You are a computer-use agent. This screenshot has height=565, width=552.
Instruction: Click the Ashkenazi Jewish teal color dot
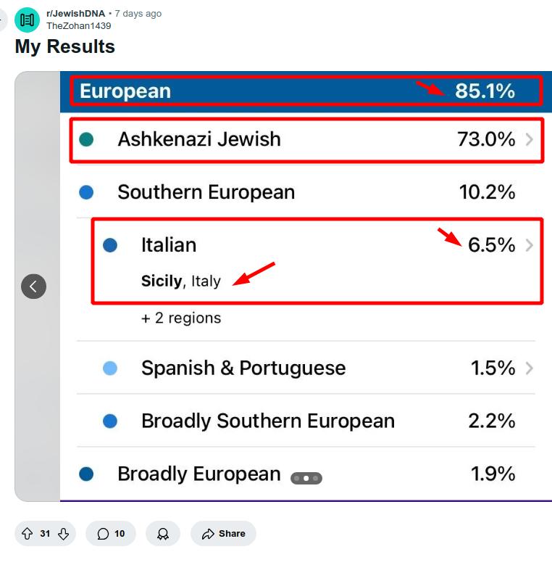(86, 139)
